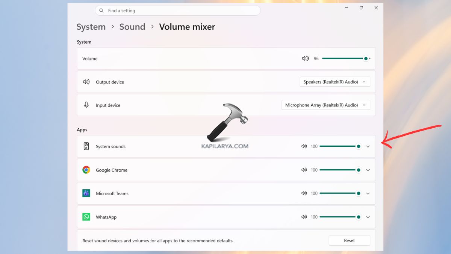Click the speaker icon beside the Volume slider
The image size is (451, 254).
(305, 58)
